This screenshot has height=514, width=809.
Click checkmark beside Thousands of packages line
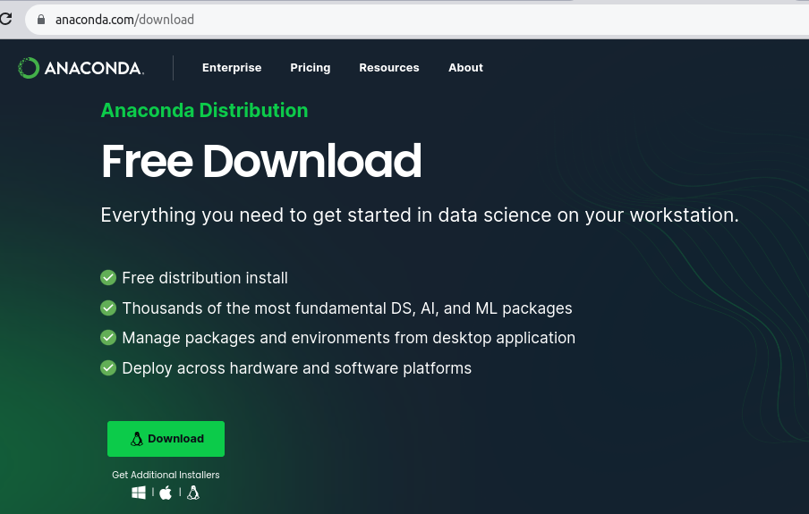coord(108,308)
